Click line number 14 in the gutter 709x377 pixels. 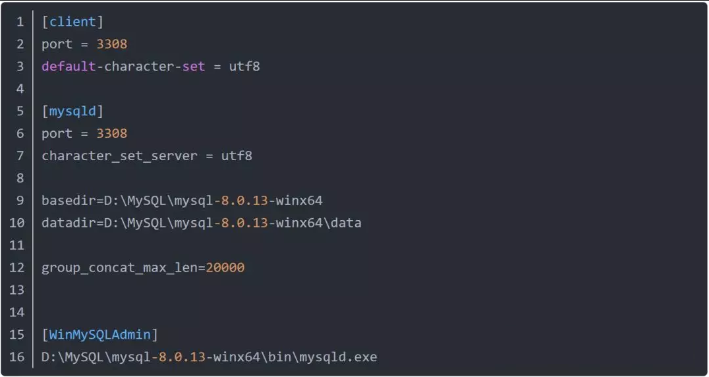pos(16,312)
